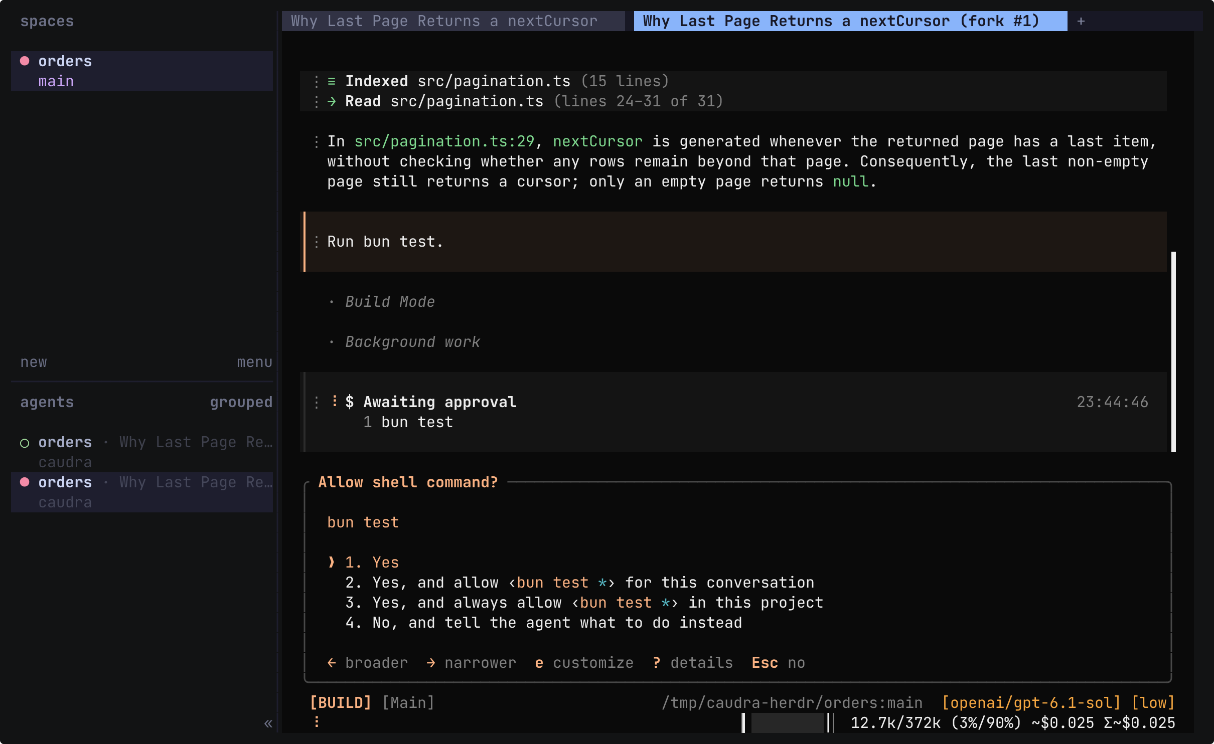1214x744 pixels.
Task: Choose 'always allow bun test * in this project'
Action: [584, 603]
